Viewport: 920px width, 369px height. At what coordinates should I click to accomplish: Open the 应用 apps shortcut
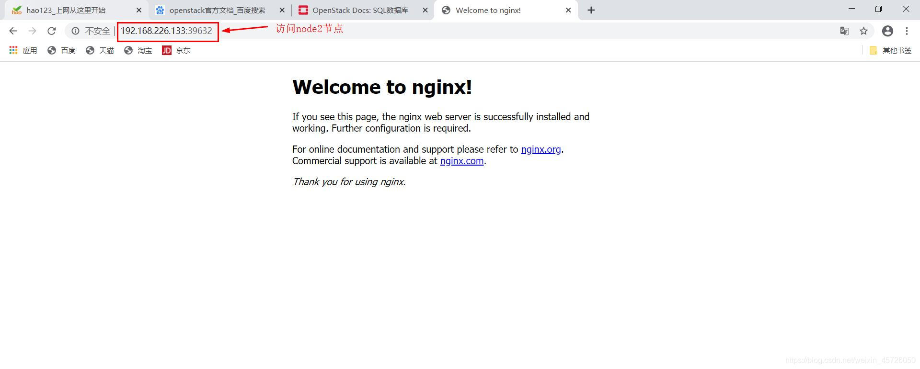[23, 50]
